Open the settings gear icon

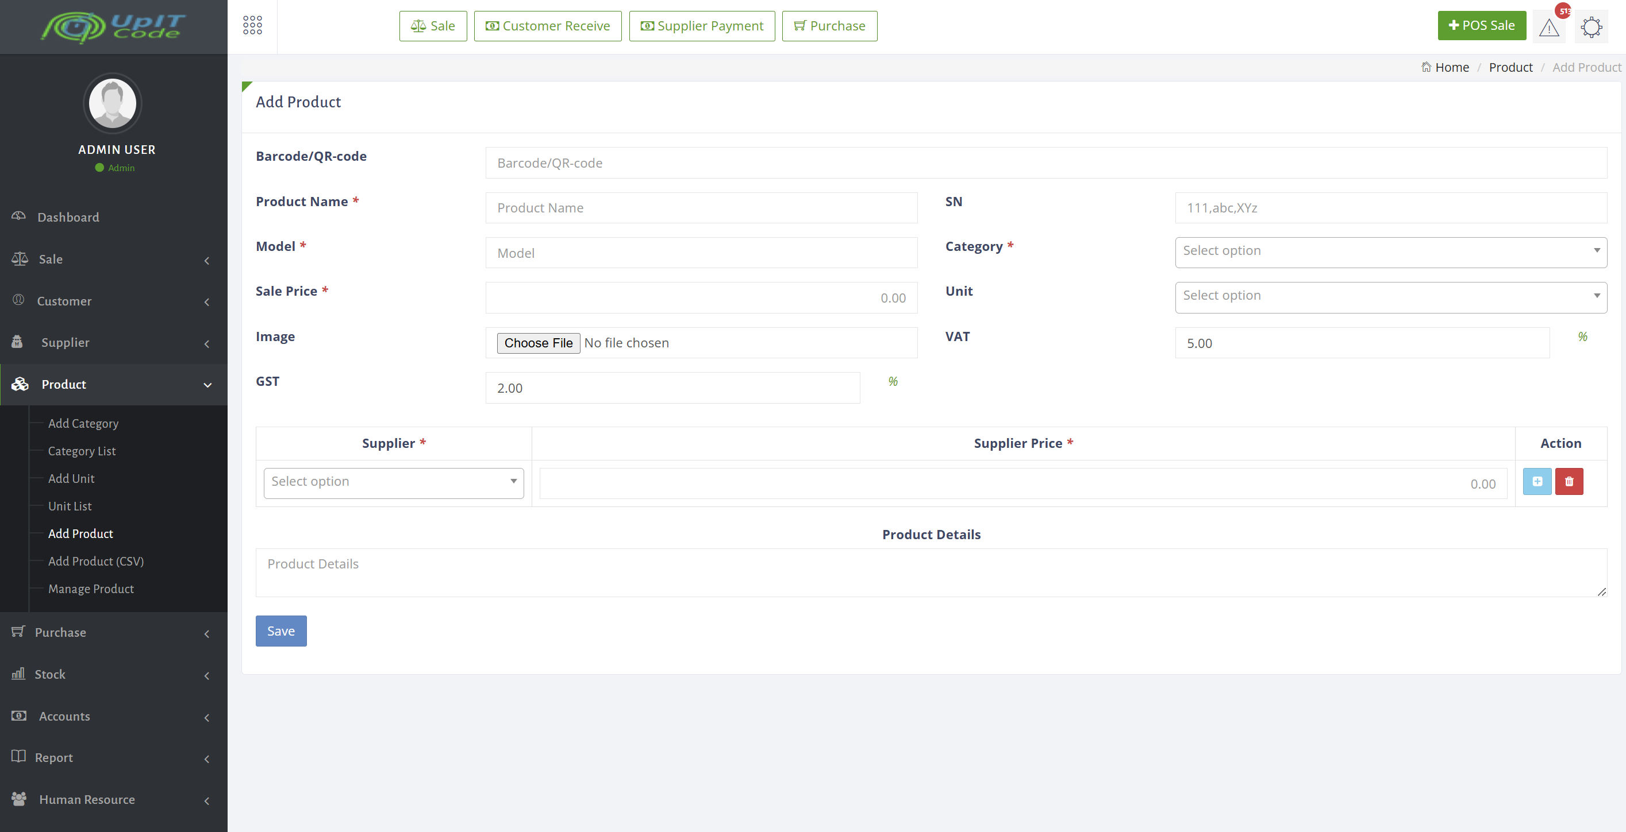[x=1591, y=27]
